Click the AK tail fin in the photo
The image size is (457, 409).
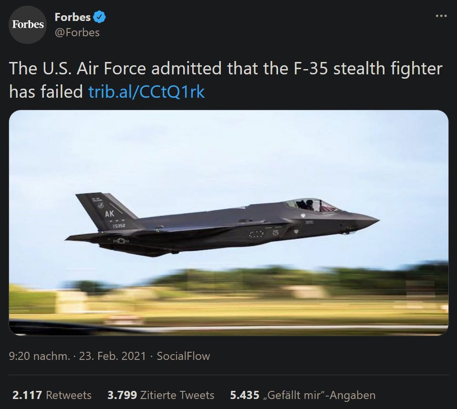click(x=109, y=209)
